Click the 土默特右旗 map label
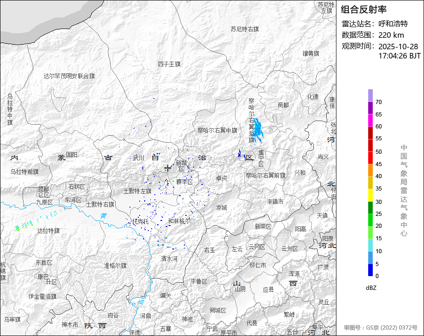The image size is (424, 336). coord(100,204)
